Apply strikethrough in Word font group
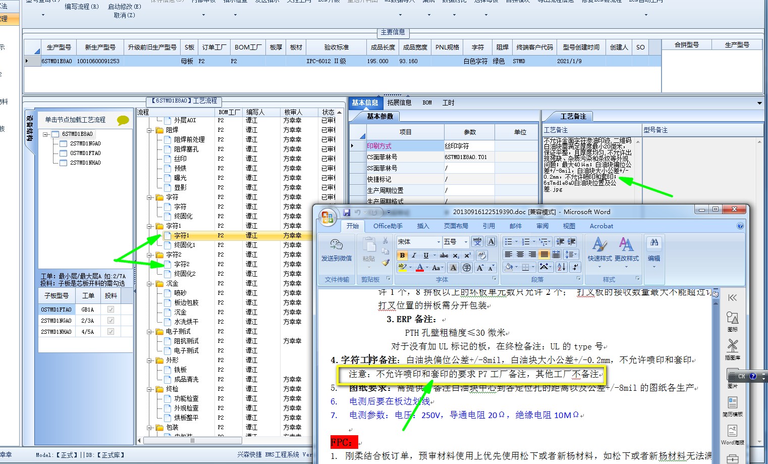Image resolution: width=768 pixels, height=464 pixels. [444, 255]
